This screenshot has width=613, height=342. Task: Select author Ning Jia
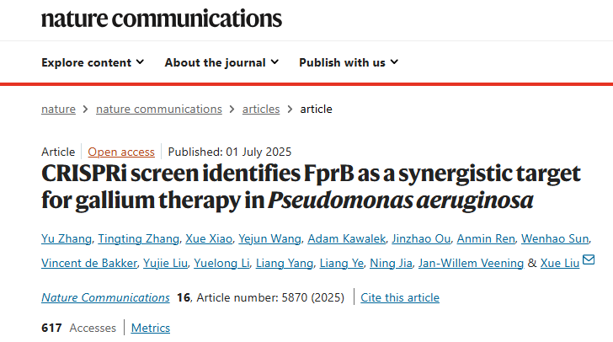[x=392, y=263]
